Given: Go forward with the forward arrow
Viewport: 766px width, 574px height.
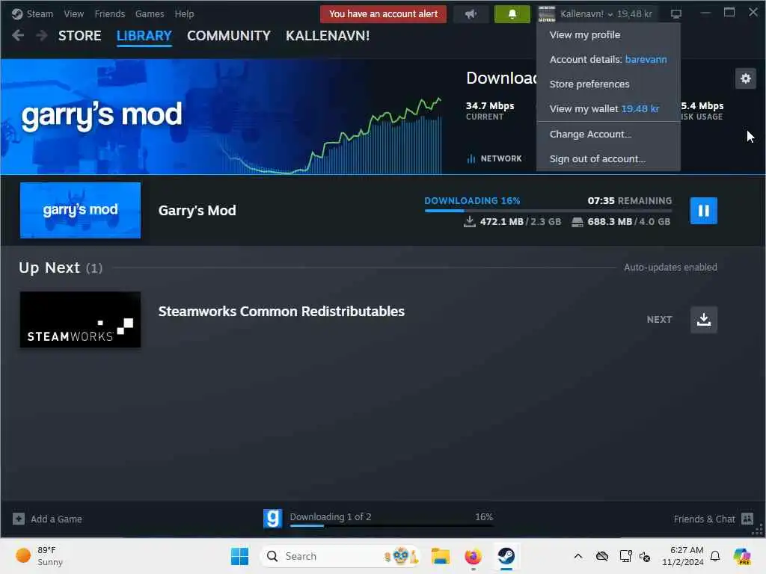Looking at the screenshot, I should [42, 36].
